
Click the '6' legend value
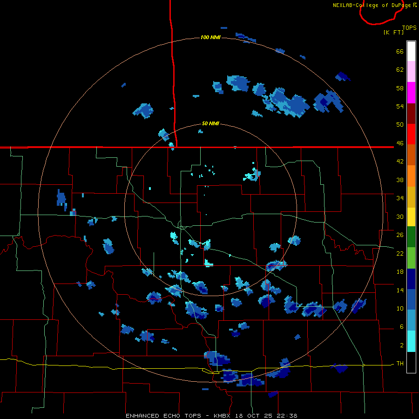click(402, 326)
